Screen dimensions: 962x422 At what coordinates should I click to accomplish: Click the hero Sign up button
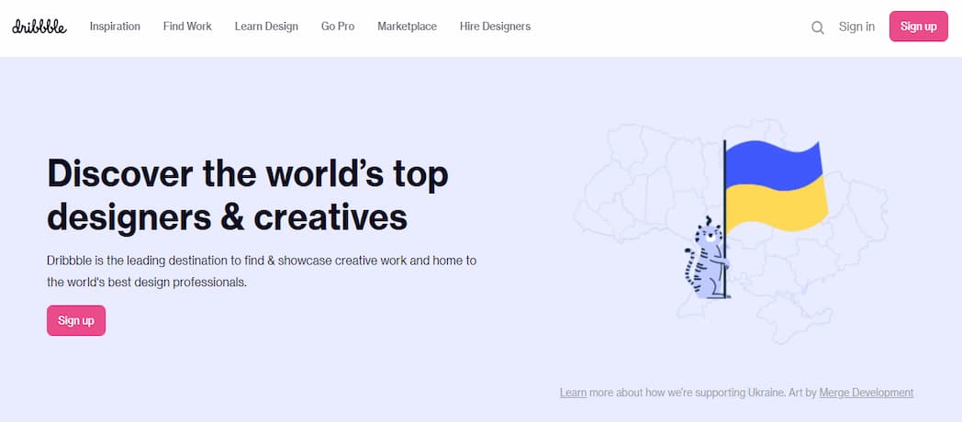(76, 320)
